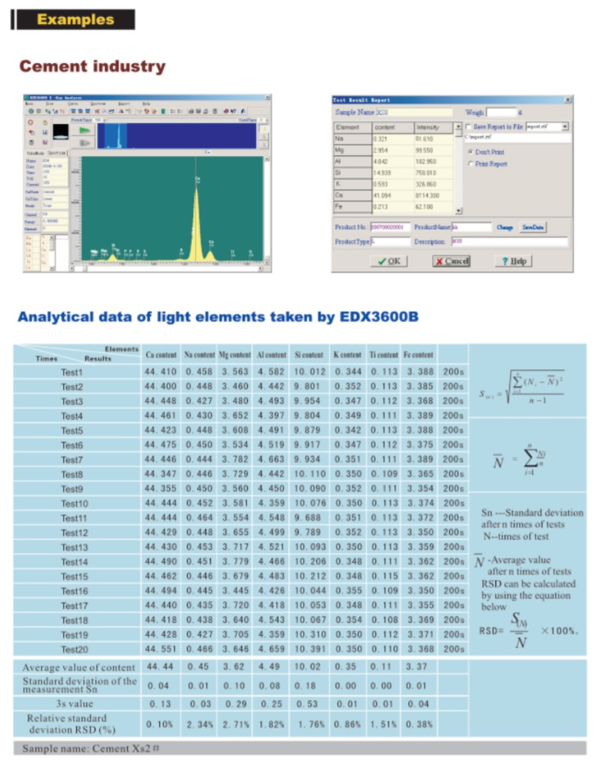Click the ProductType input field
602x763 pixels.
tap(391, 242)
